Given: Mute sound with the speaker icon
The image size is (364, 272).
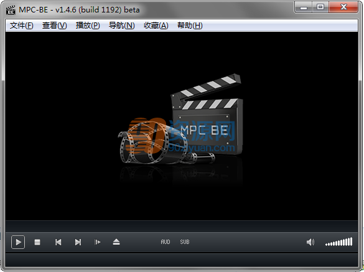Looking at the screenshot, I should click(x=310, y=242).
